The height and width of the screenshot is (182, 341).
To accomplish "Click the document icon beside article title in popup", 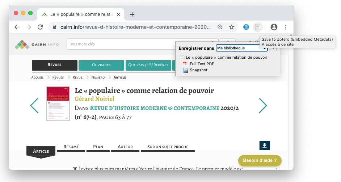I will pos(182,58).
